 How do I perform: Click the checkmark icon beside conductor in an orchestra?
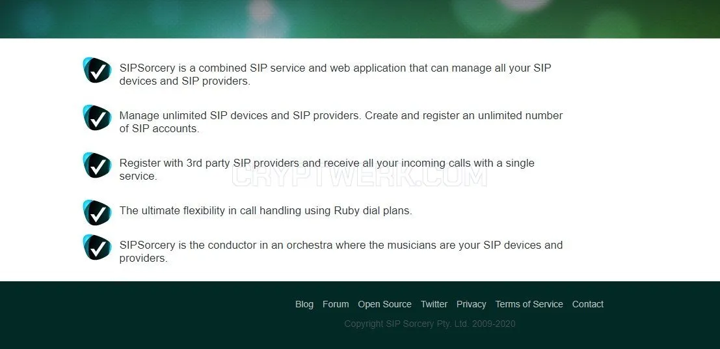coord(98,247)
